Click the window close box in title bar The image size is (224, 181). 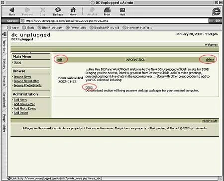tap(2, 2)
